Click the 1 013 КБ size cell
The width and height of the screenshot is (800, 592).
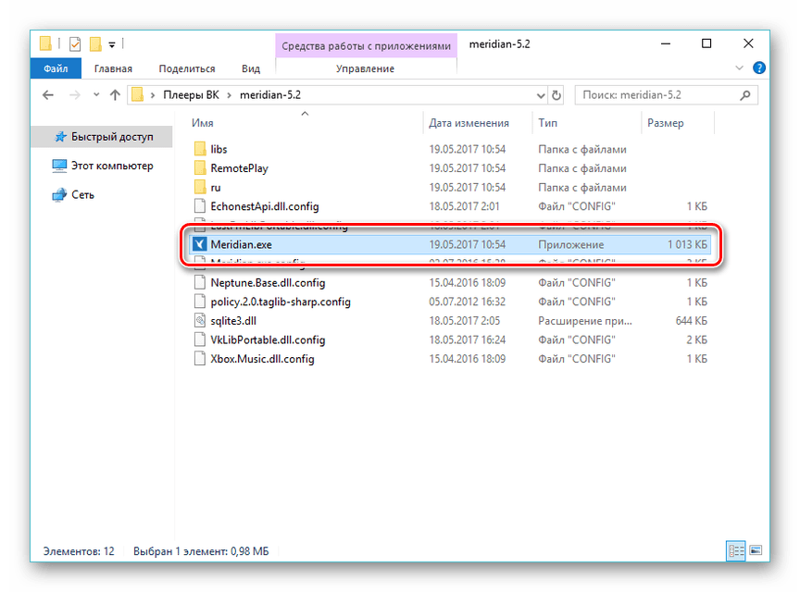pos(687,245)
